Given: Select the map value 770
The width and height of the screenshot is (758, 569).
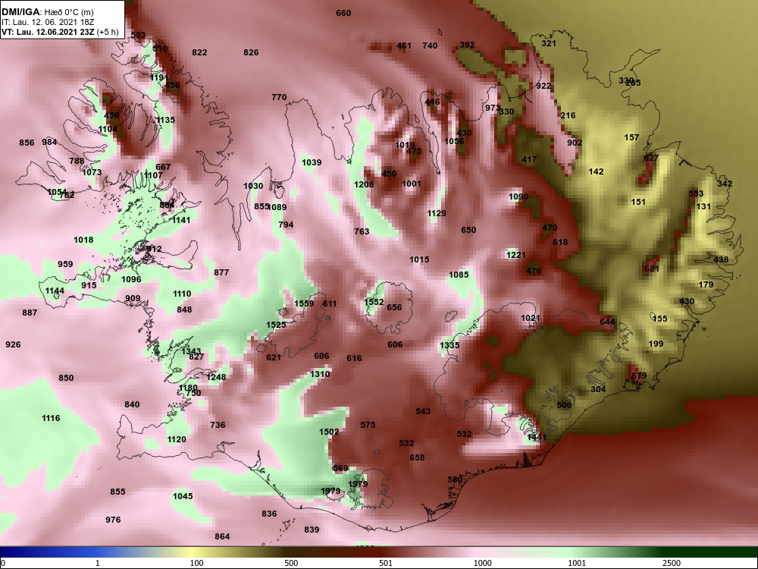Looking at the screenshot, I should (279, 97).
